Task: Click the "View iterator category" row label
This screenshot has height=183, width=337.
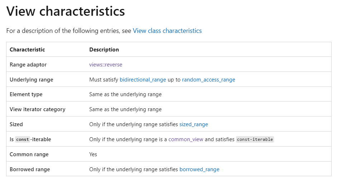Action: (x=37, y=109)
